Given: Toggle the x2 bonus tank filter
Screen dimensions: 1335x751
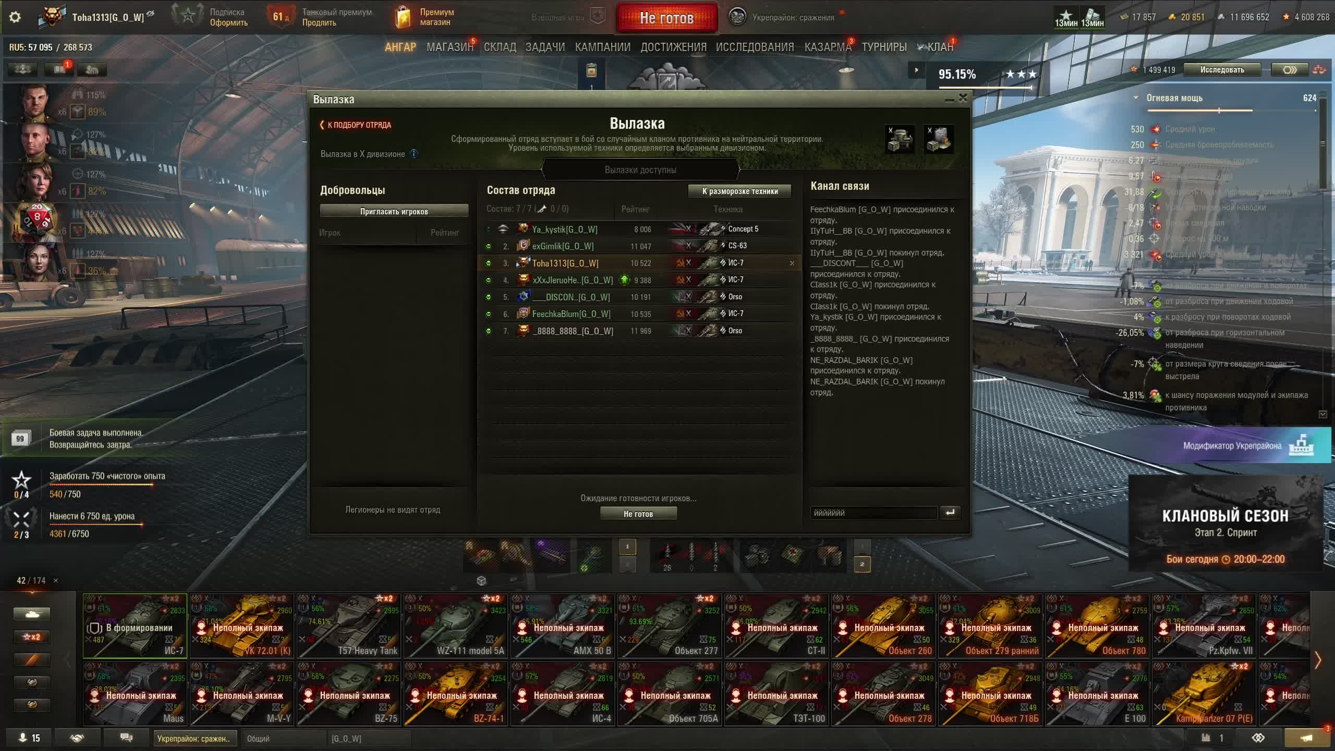Looking at the screenshot, I should 32,637.
